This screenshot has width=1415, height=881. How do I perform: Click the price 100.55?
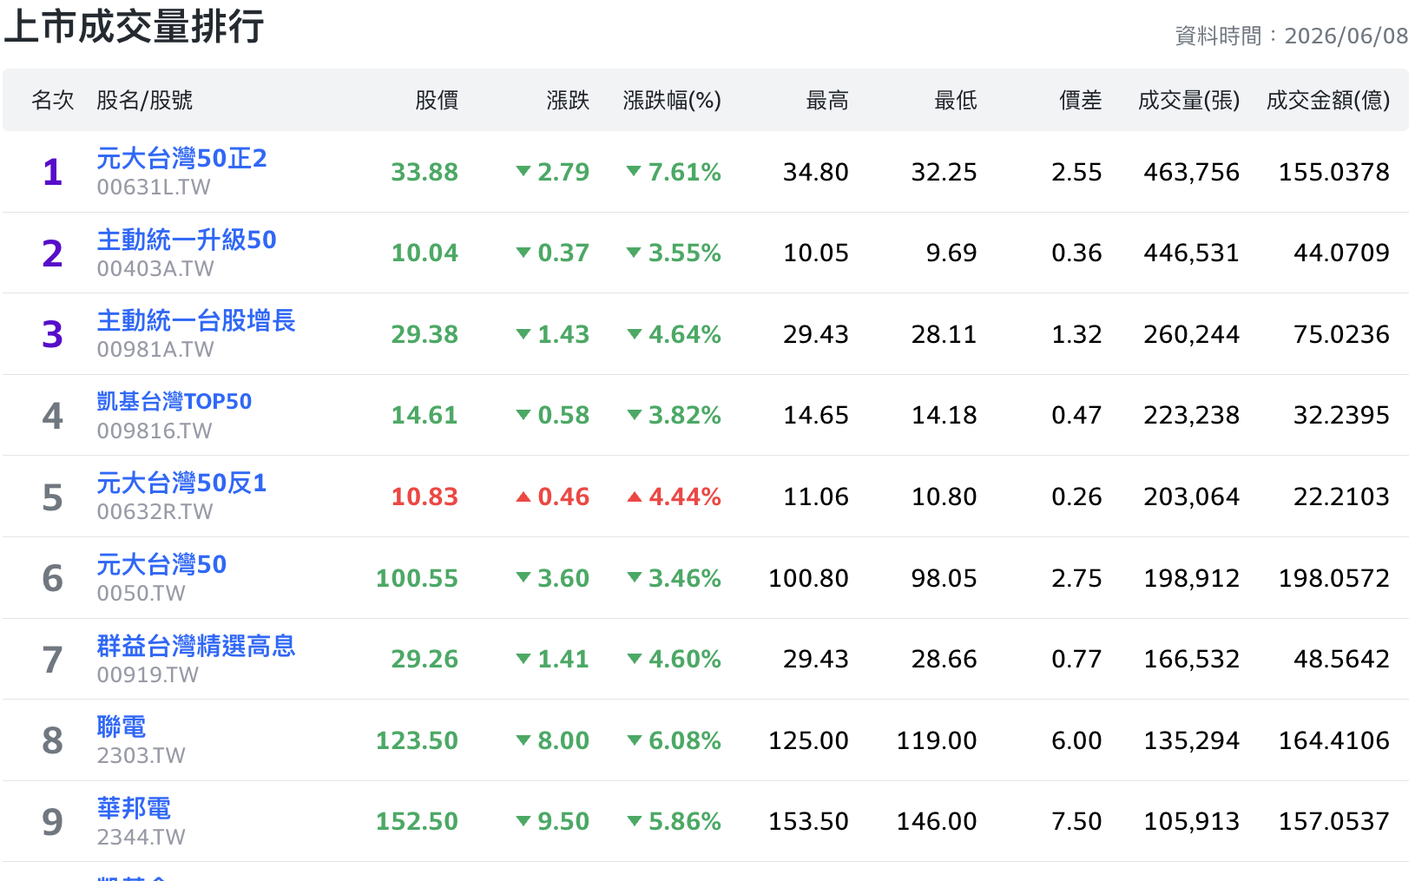(417, 578)
